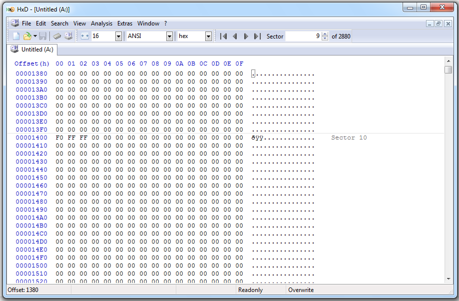
Task: Jump to the first sector
Action: (x=224, y=36)
